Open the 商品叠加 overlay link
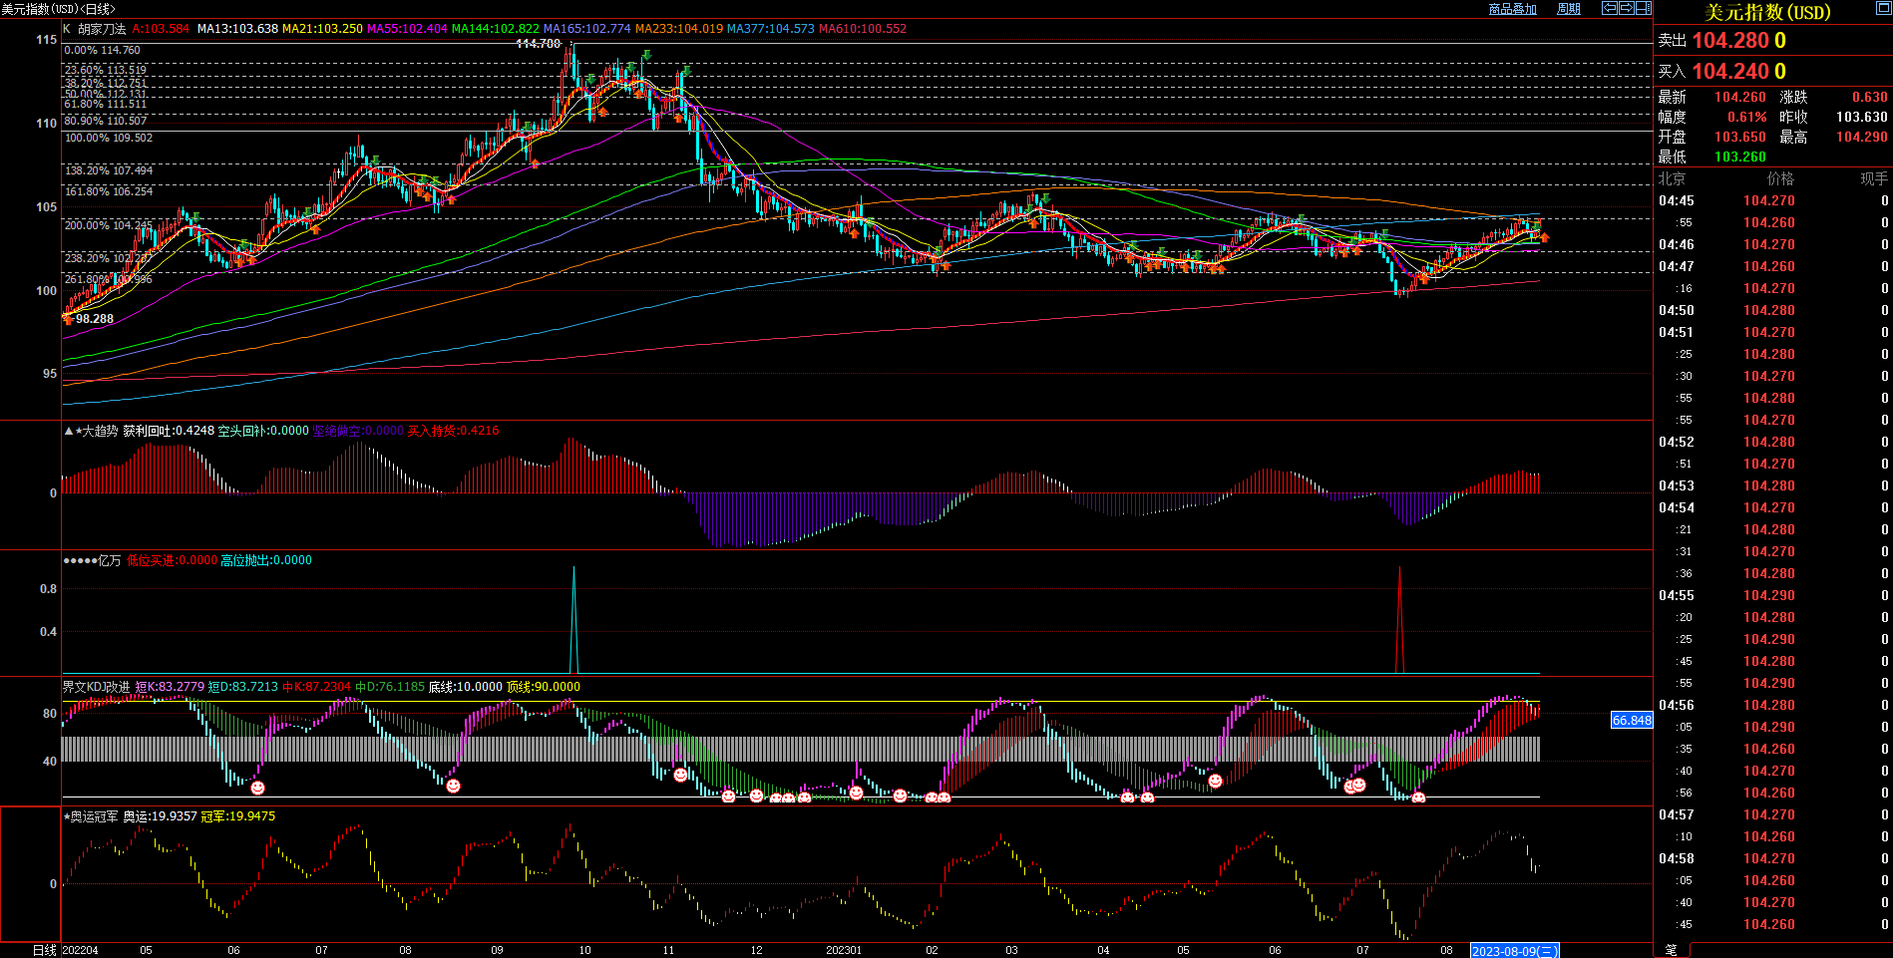The height and width of the screenshot is (958, 1893). coord(1512,9)
